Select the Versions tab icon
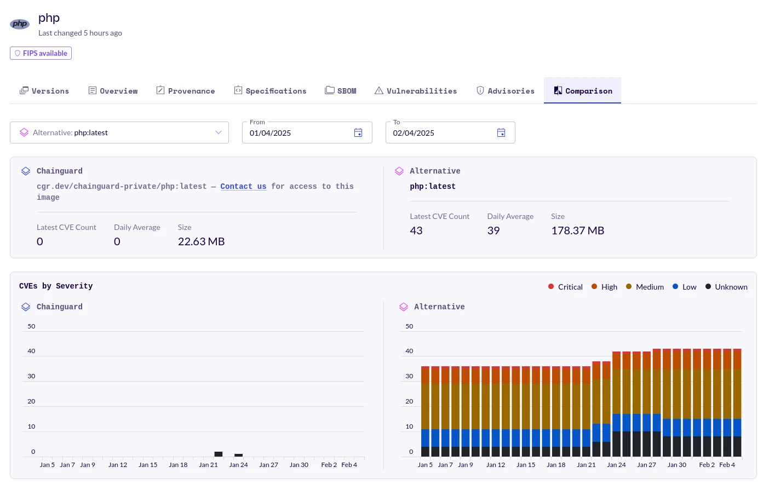769x490 pixels. (25, 90)
